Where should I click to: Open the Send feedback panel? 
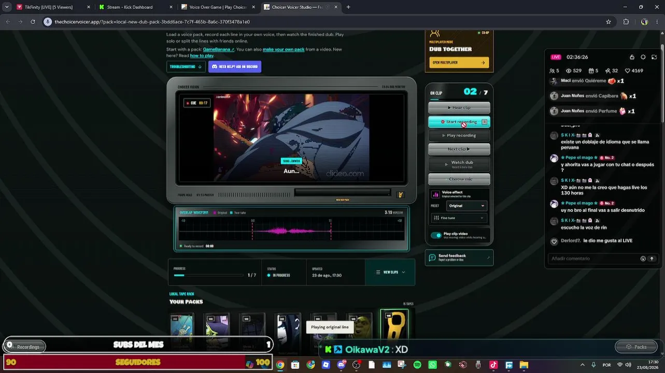click(459, 257)
